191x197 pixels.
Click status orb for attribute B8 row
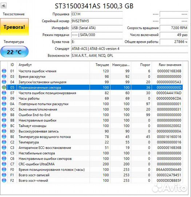[4, 115]
